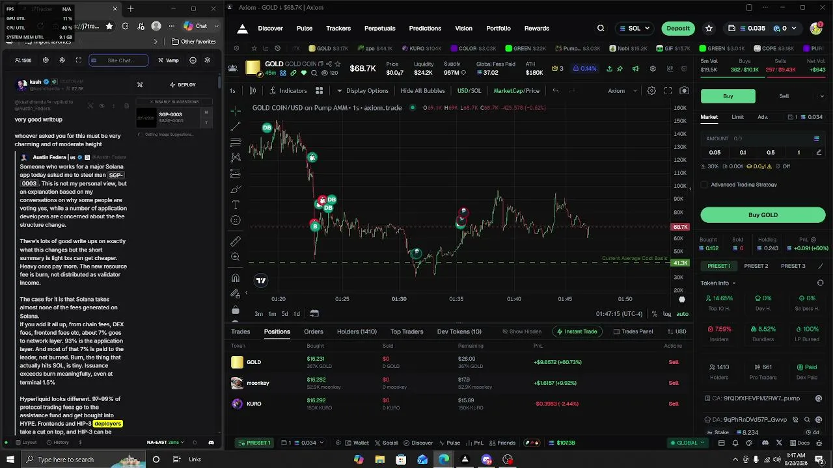
Task: Select the Limit order tab
Action: pos(737,117)
